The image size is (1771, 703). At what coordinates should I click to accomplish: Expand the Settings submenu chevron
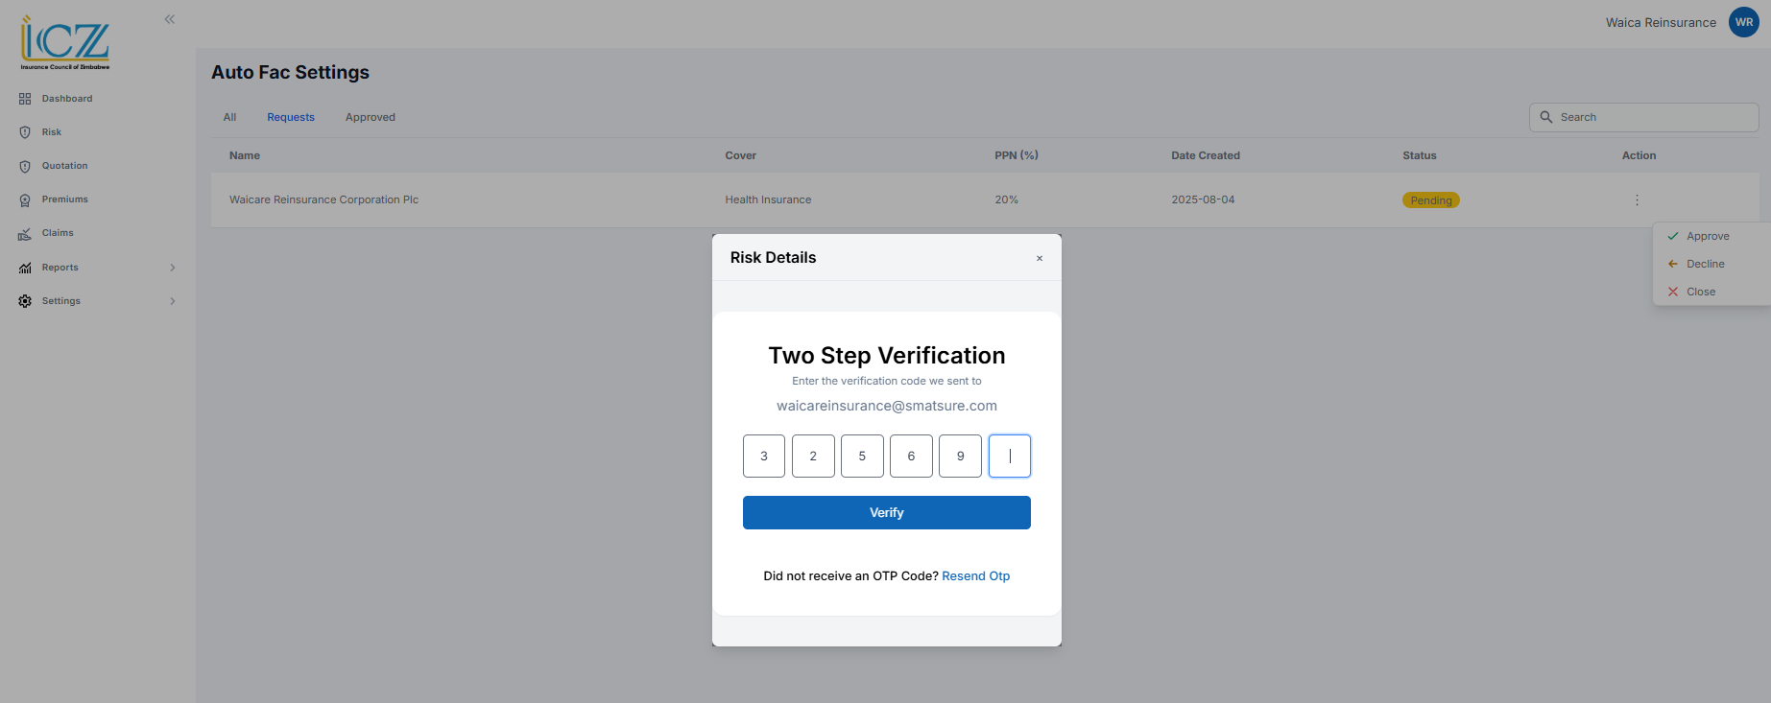pos(173,301)
